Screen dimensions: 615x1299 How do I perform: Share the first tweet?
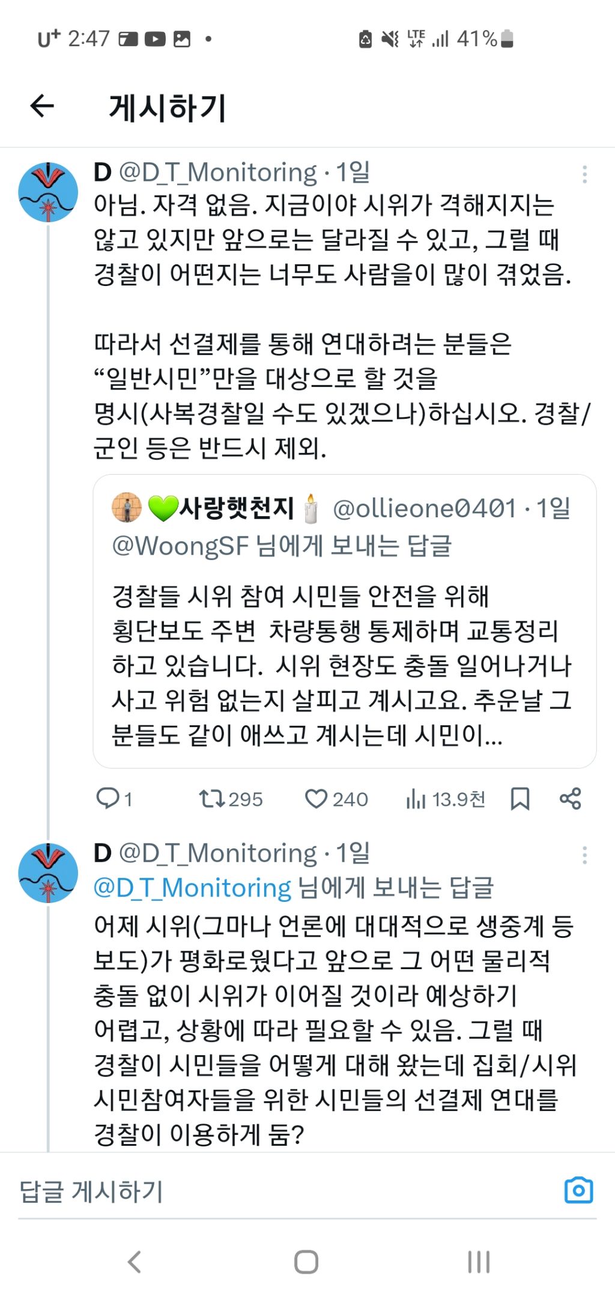[570, 799]
